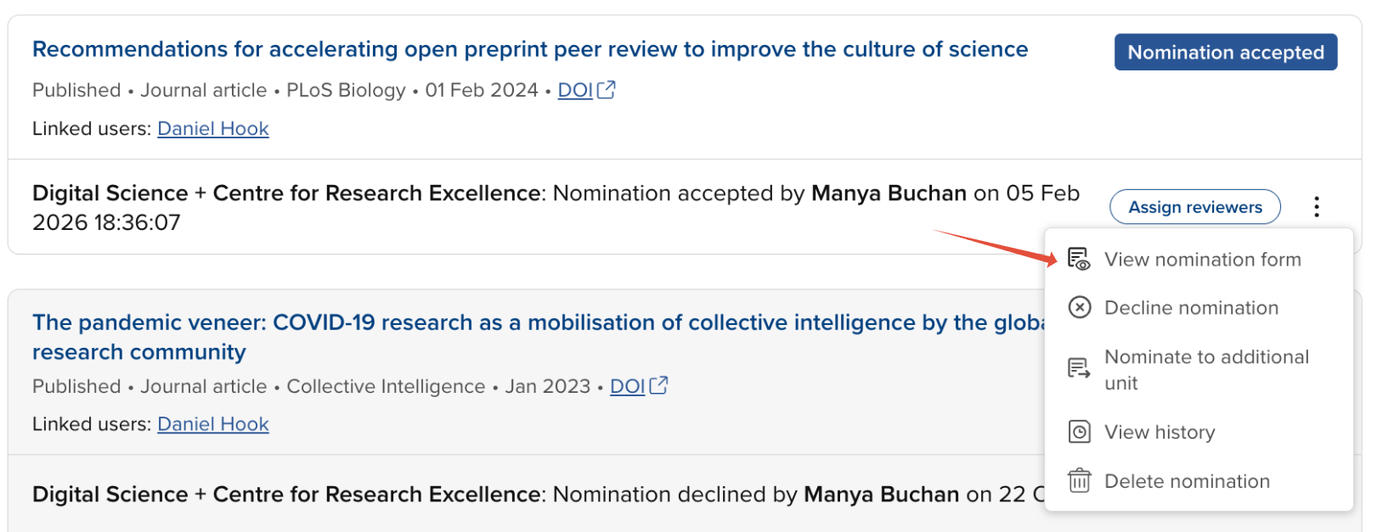Select the 'View nomination form' menu entry
1377x532 pixels.
1202,260
